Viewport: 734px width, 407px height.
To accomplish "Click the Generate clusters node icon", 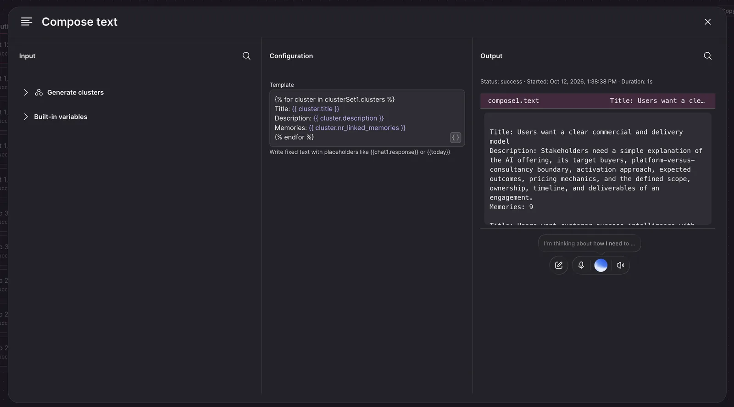I will (39, 93).
